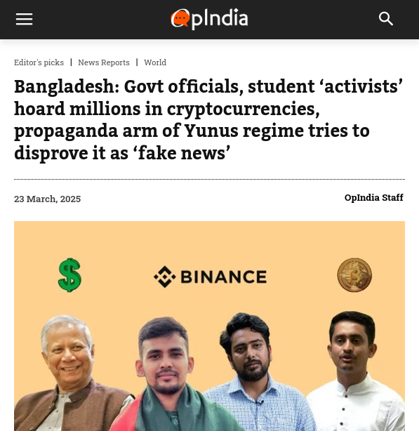Open the World category link
The width and height of the screenshot is (419, 431).
[x=155, y=62]
